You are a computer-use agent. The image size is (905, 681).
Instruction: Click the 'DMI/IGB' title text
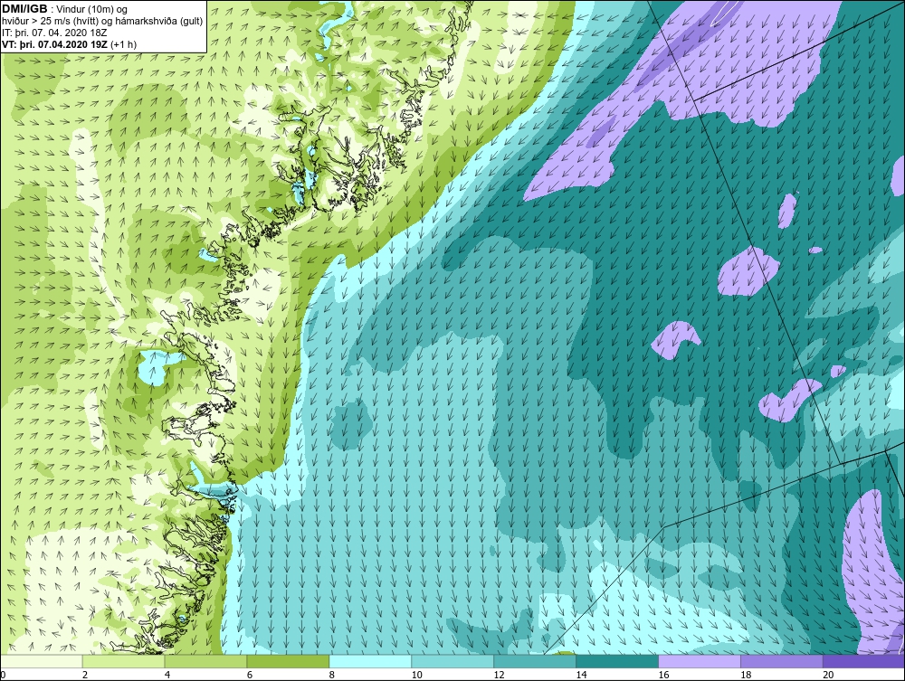[x=24, y=9]
